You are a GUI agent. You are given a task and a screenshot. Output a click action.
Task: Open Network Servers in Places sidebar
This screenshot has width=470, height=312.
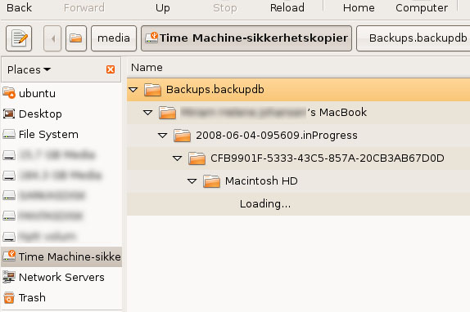point(61,277)
